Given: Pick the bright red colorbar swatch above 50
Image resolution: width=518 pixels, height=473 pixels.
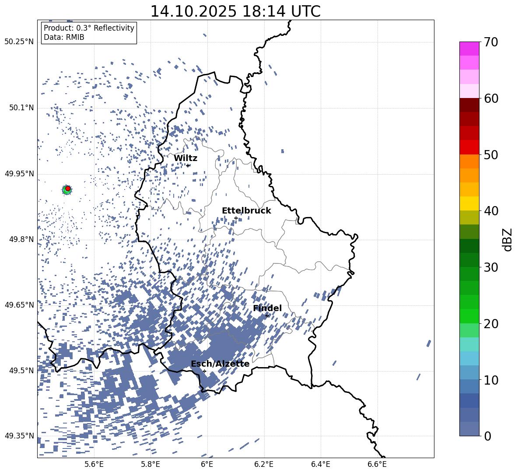Looking at the screenshot, I should pyautogui.click(x=469, y=147).
